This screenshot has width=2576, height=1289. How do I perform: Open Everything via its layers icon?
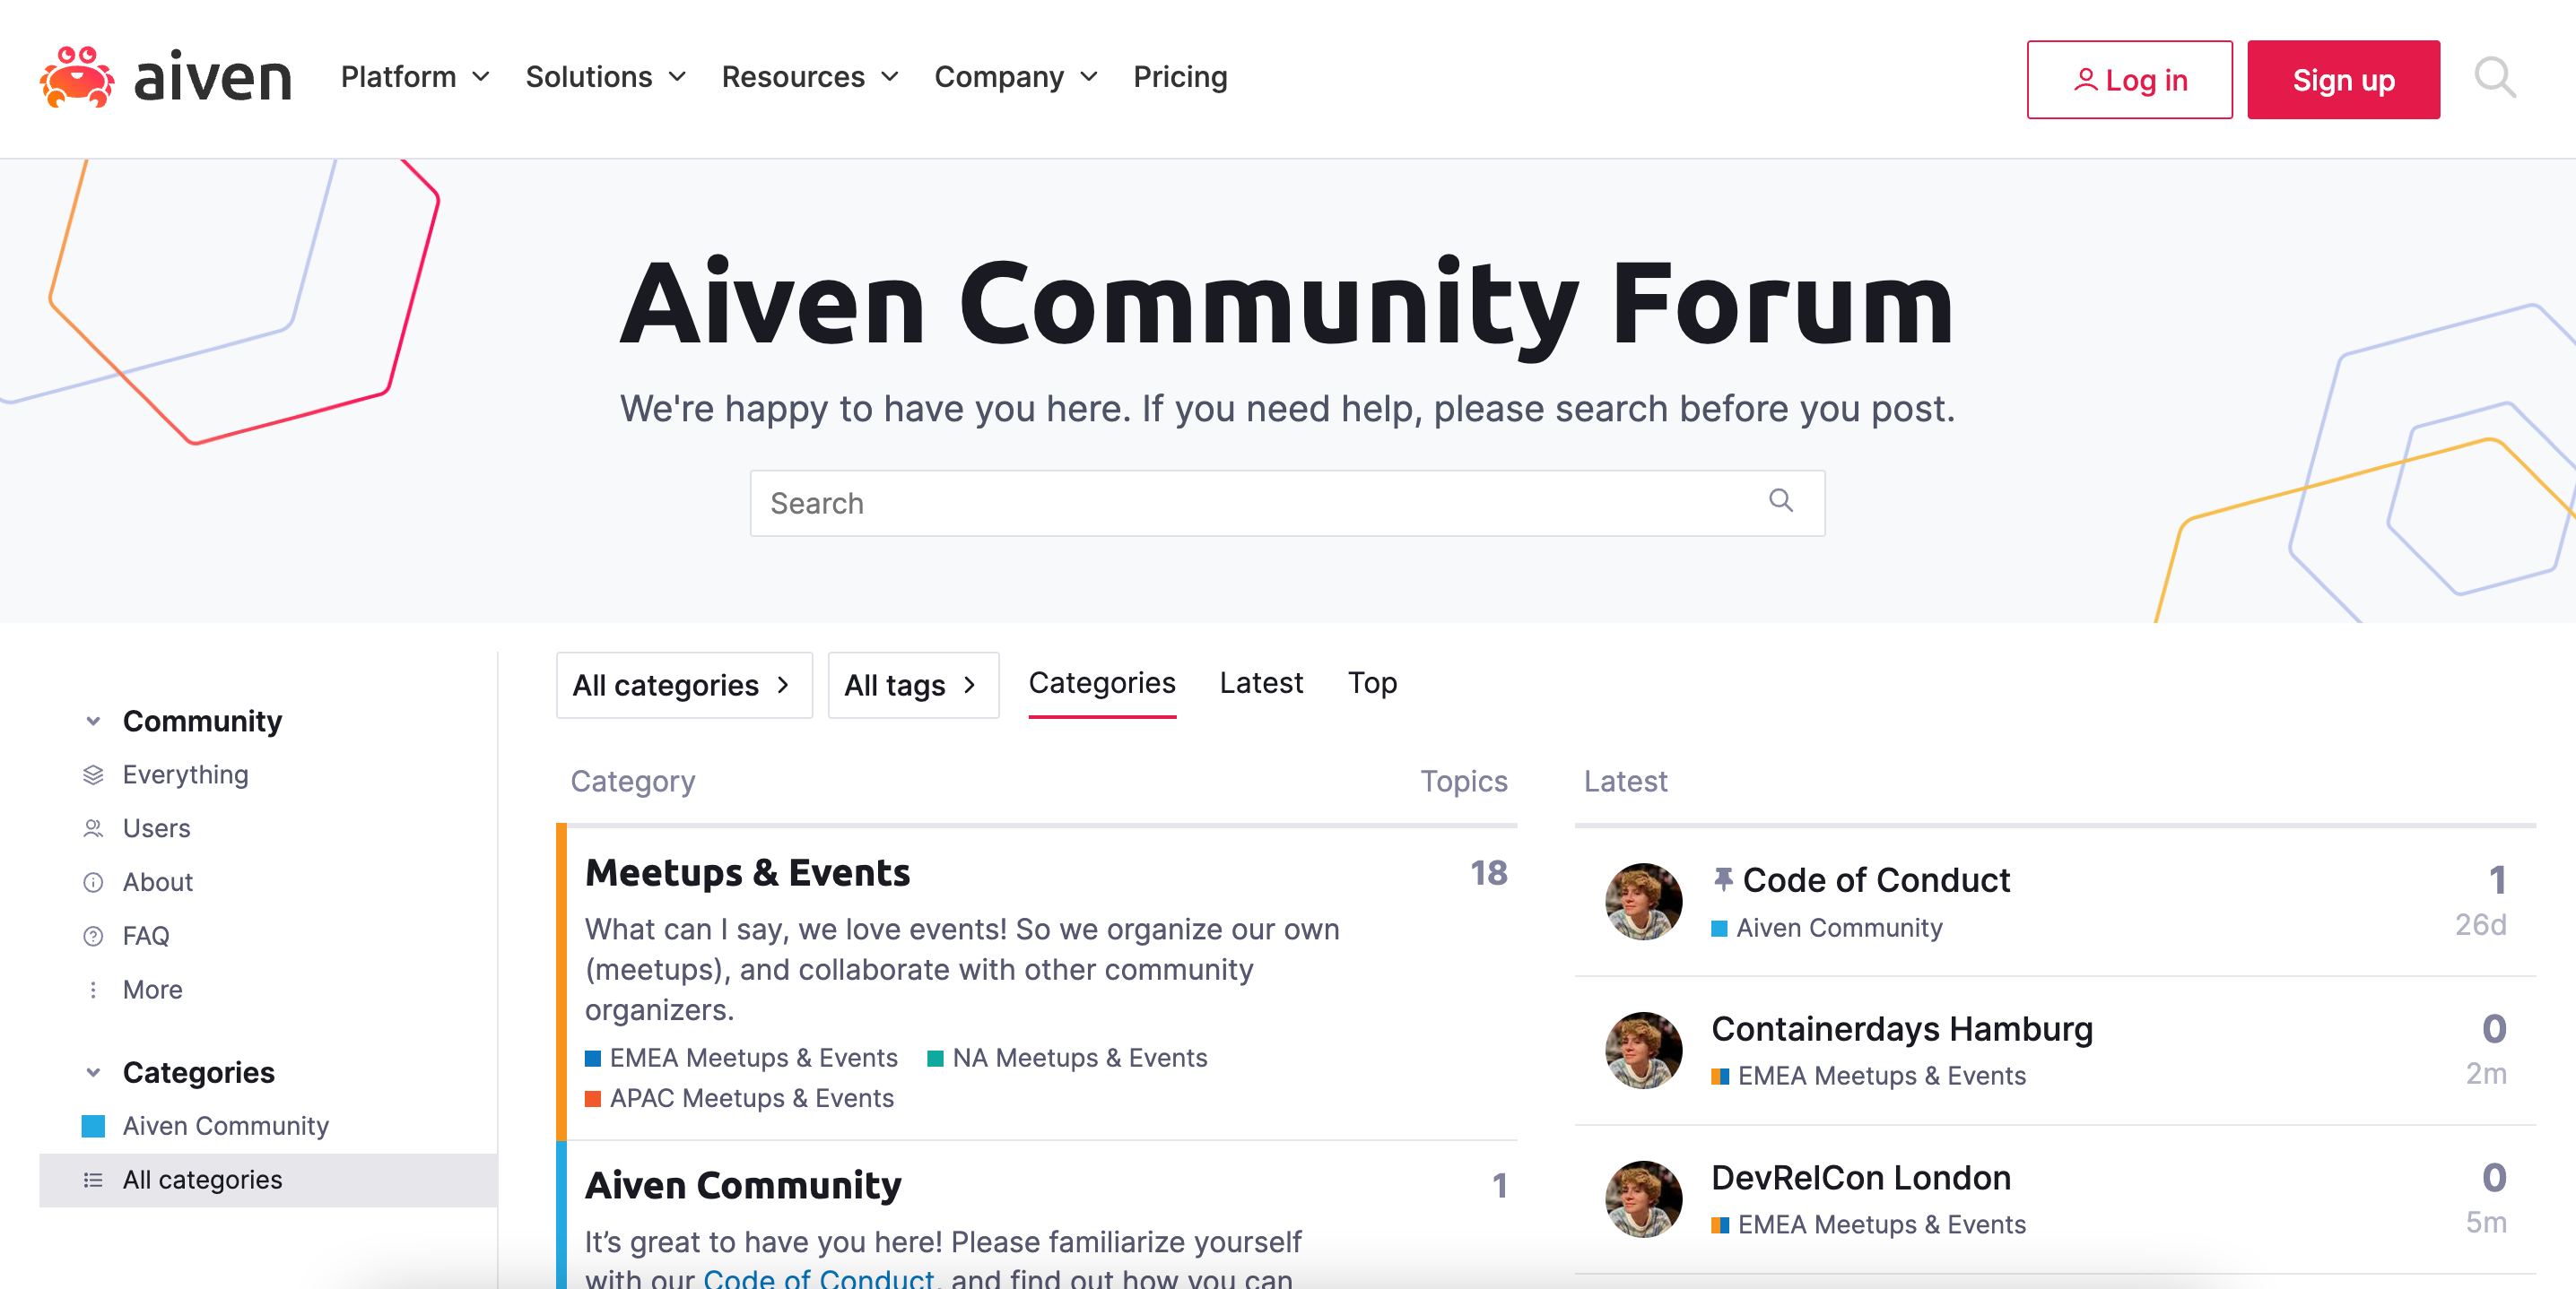[93, 775]
